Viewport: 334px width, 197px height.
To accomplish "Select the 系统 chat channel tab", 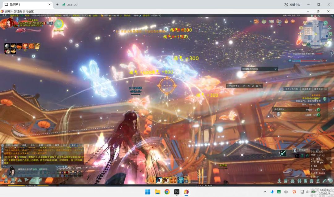I will click(73, 145).
